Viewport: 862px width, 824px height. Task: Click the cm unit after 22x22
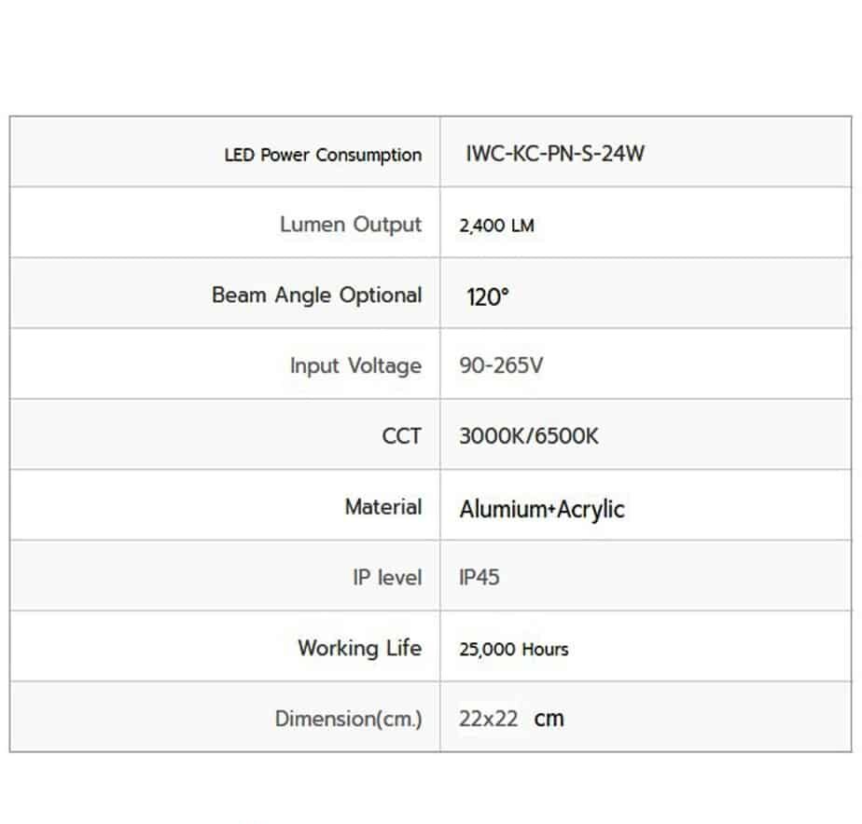tap(549, 719)
